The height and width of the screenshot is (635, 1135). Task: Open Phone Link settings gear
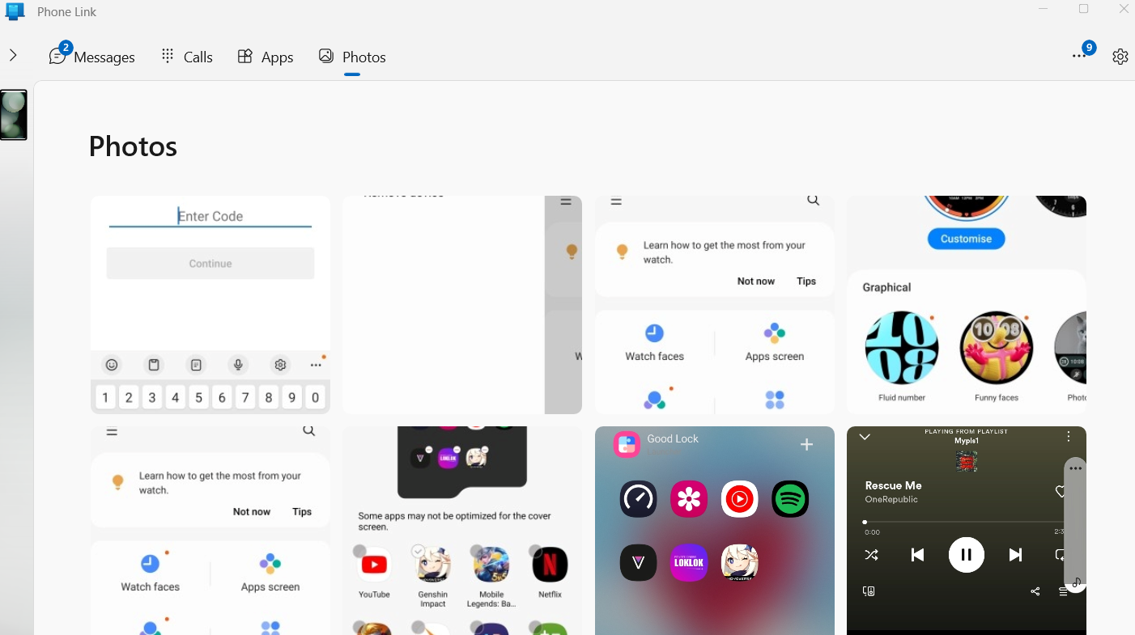(1120, 57)
